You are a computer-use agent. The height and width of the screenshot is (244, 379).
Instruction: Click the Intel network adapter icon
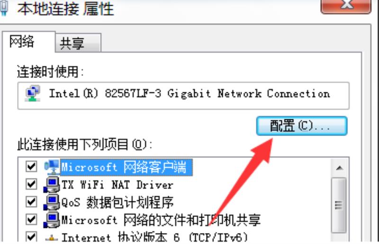coord(32,93)
